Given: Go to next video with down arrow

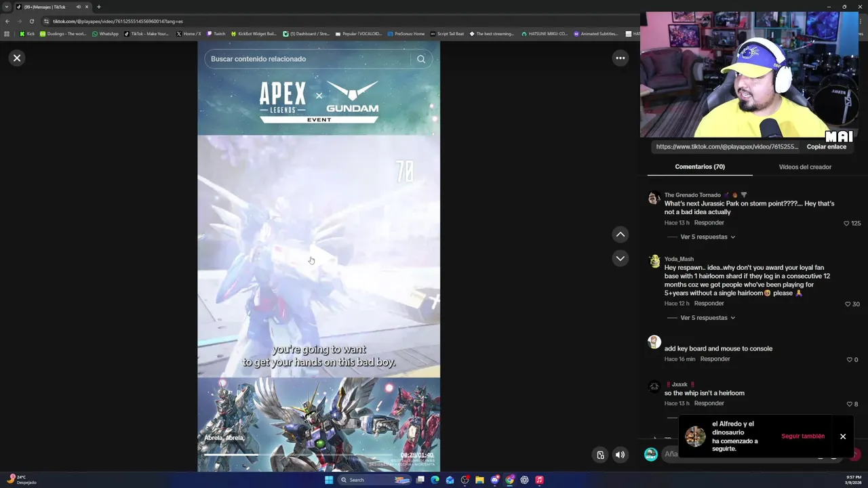Looking at the screenshot, I should click(x=620, y=258).
